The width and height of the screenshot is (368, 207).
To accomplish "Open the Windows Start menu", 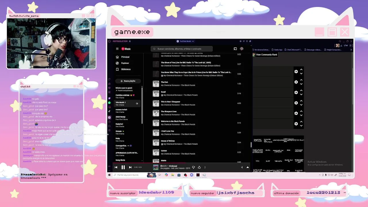I will click(x=109, y=175).
